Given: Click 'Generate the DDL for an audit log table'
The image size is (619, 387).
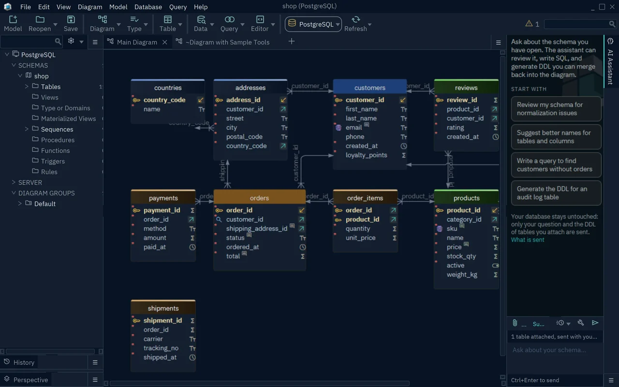Looking at the screenshot, I should click(556, 193).
